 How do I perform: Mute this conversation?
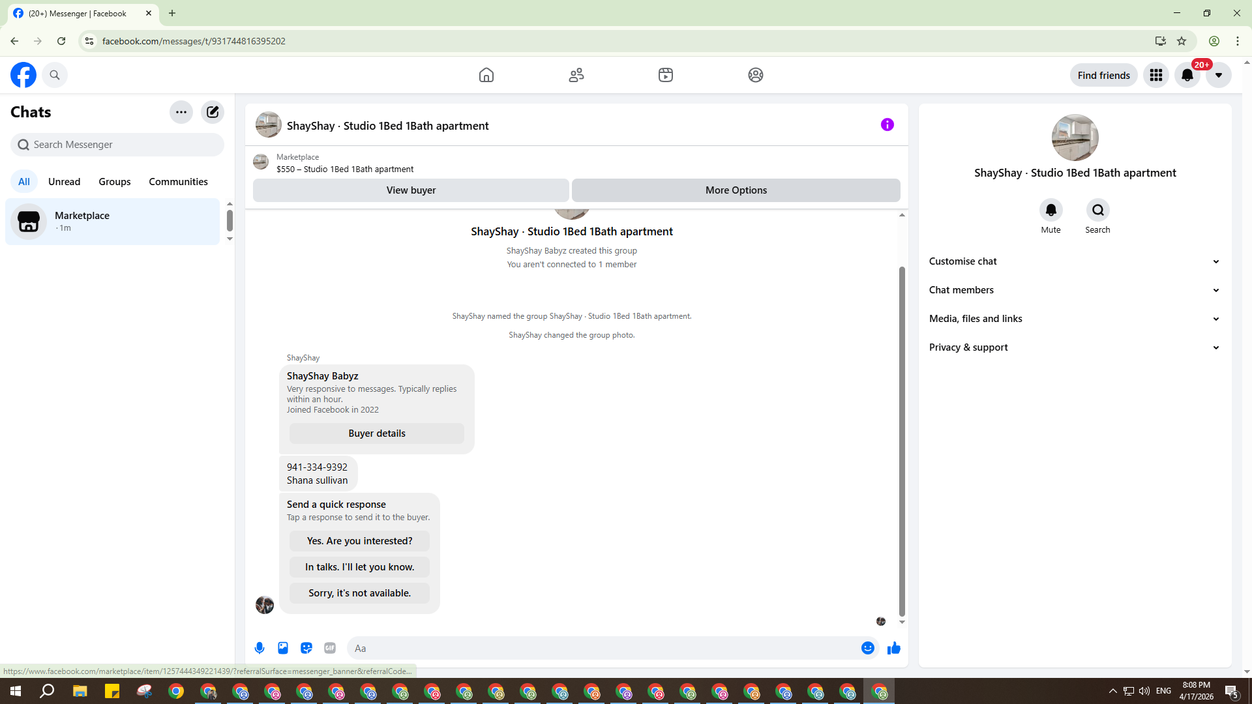pos(1051,211)
